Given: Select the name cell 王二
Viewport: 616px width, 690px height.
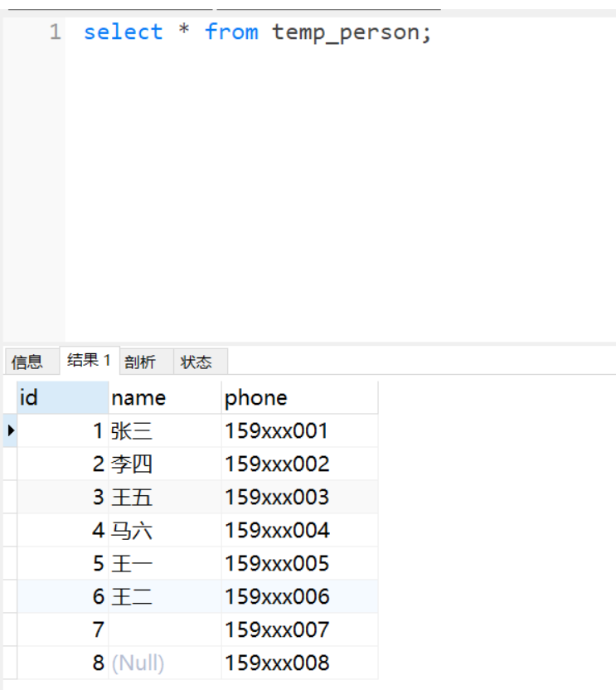Looking at the screenshot, I should coord(165,596).
